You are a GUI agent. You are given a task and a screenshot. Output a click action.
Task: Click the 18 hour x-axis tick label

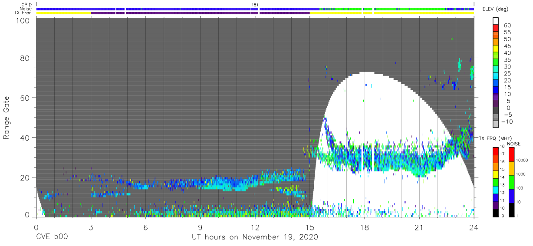[x=365, y=226]
